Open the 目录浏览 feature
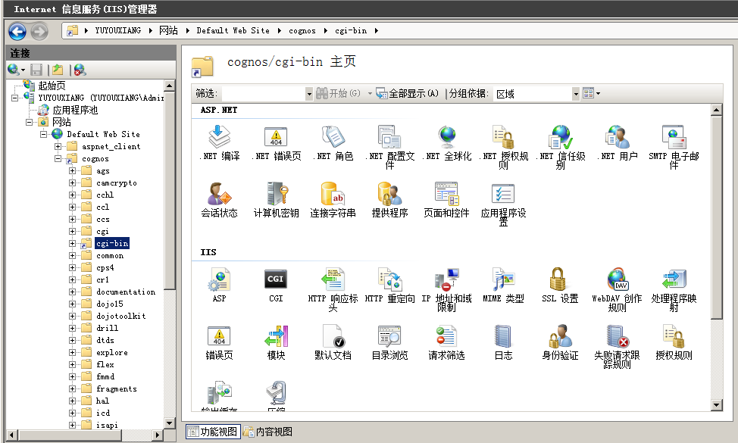Image resolution: width=738 pixels, height=443 pixels. (x=389, y=342)
